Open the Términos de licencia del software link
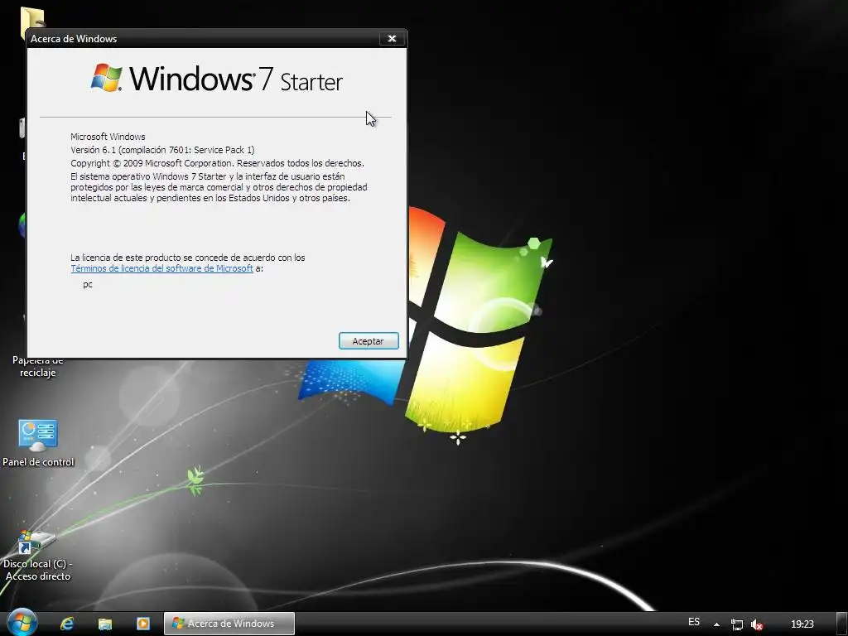This screenshot has width=848, height=636. pos(161,268)
